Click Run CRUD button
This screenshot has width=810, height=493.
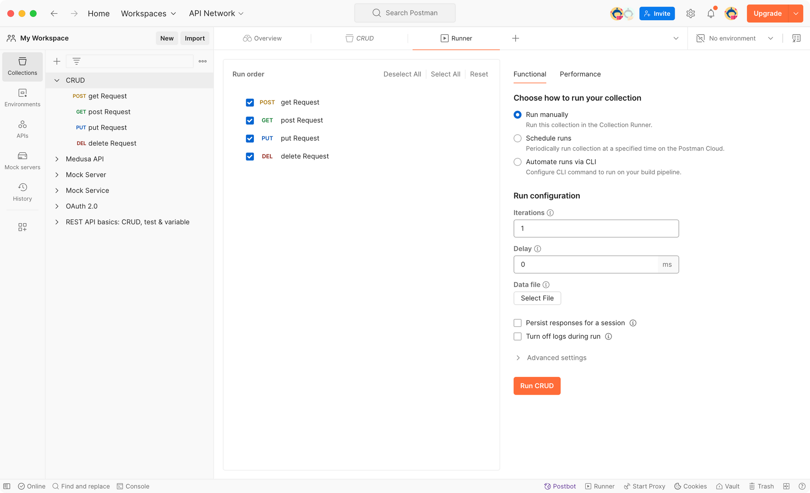coord(537,386)
